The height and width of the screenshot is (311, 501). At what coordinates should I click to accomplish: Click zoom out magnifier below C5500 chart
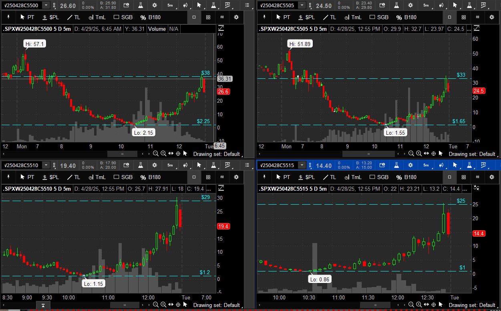156,154
